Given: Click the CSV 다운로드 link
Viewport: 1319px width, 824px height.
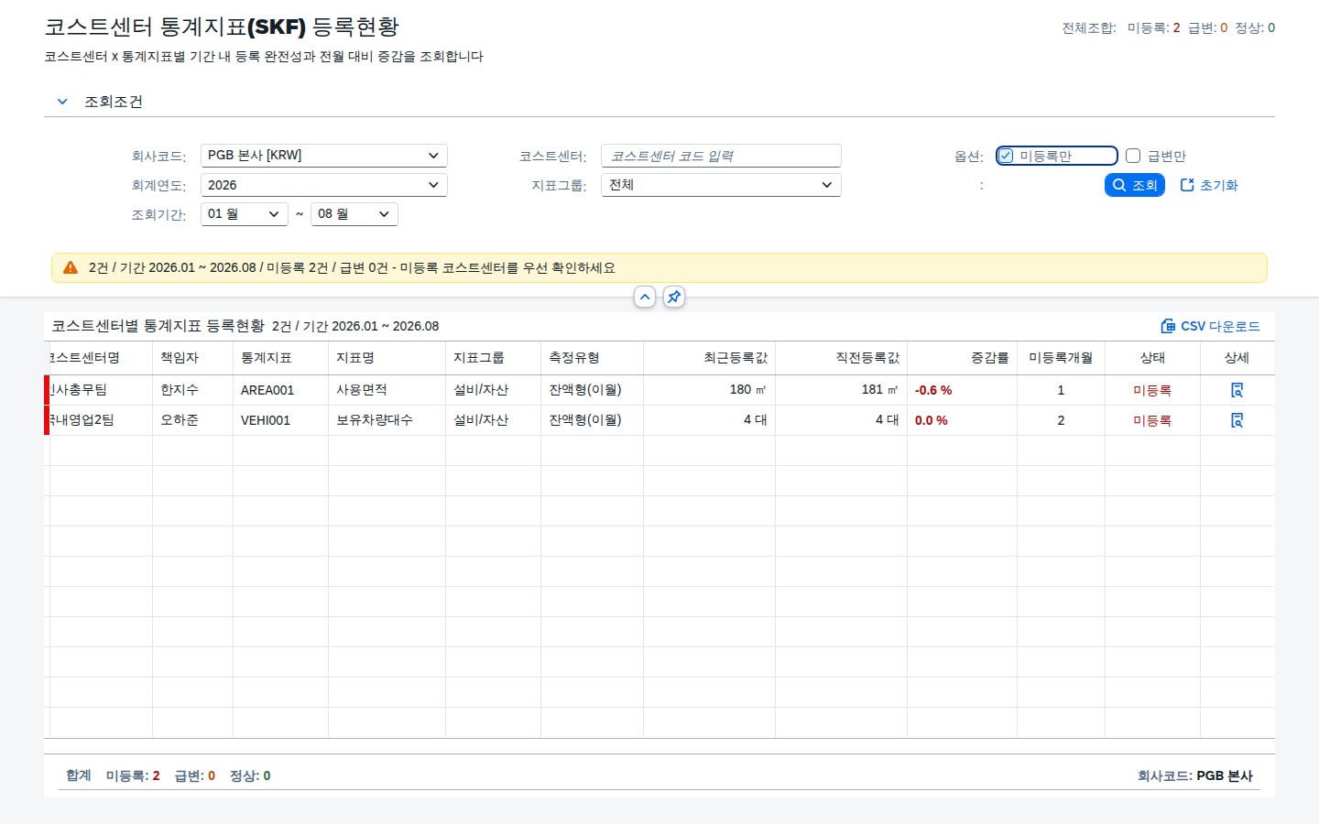Looking at the screenshot, I should tap(1210, 326).
